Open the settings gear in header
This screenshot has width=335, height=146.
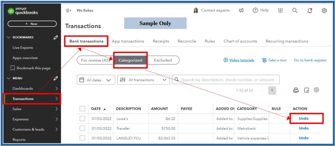point(324,10)
